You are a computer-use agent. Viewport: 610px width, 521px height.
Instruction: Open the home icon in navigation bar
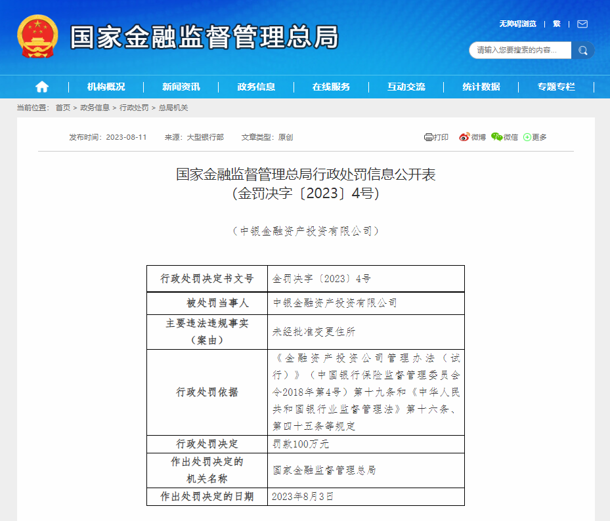[42, 87]
